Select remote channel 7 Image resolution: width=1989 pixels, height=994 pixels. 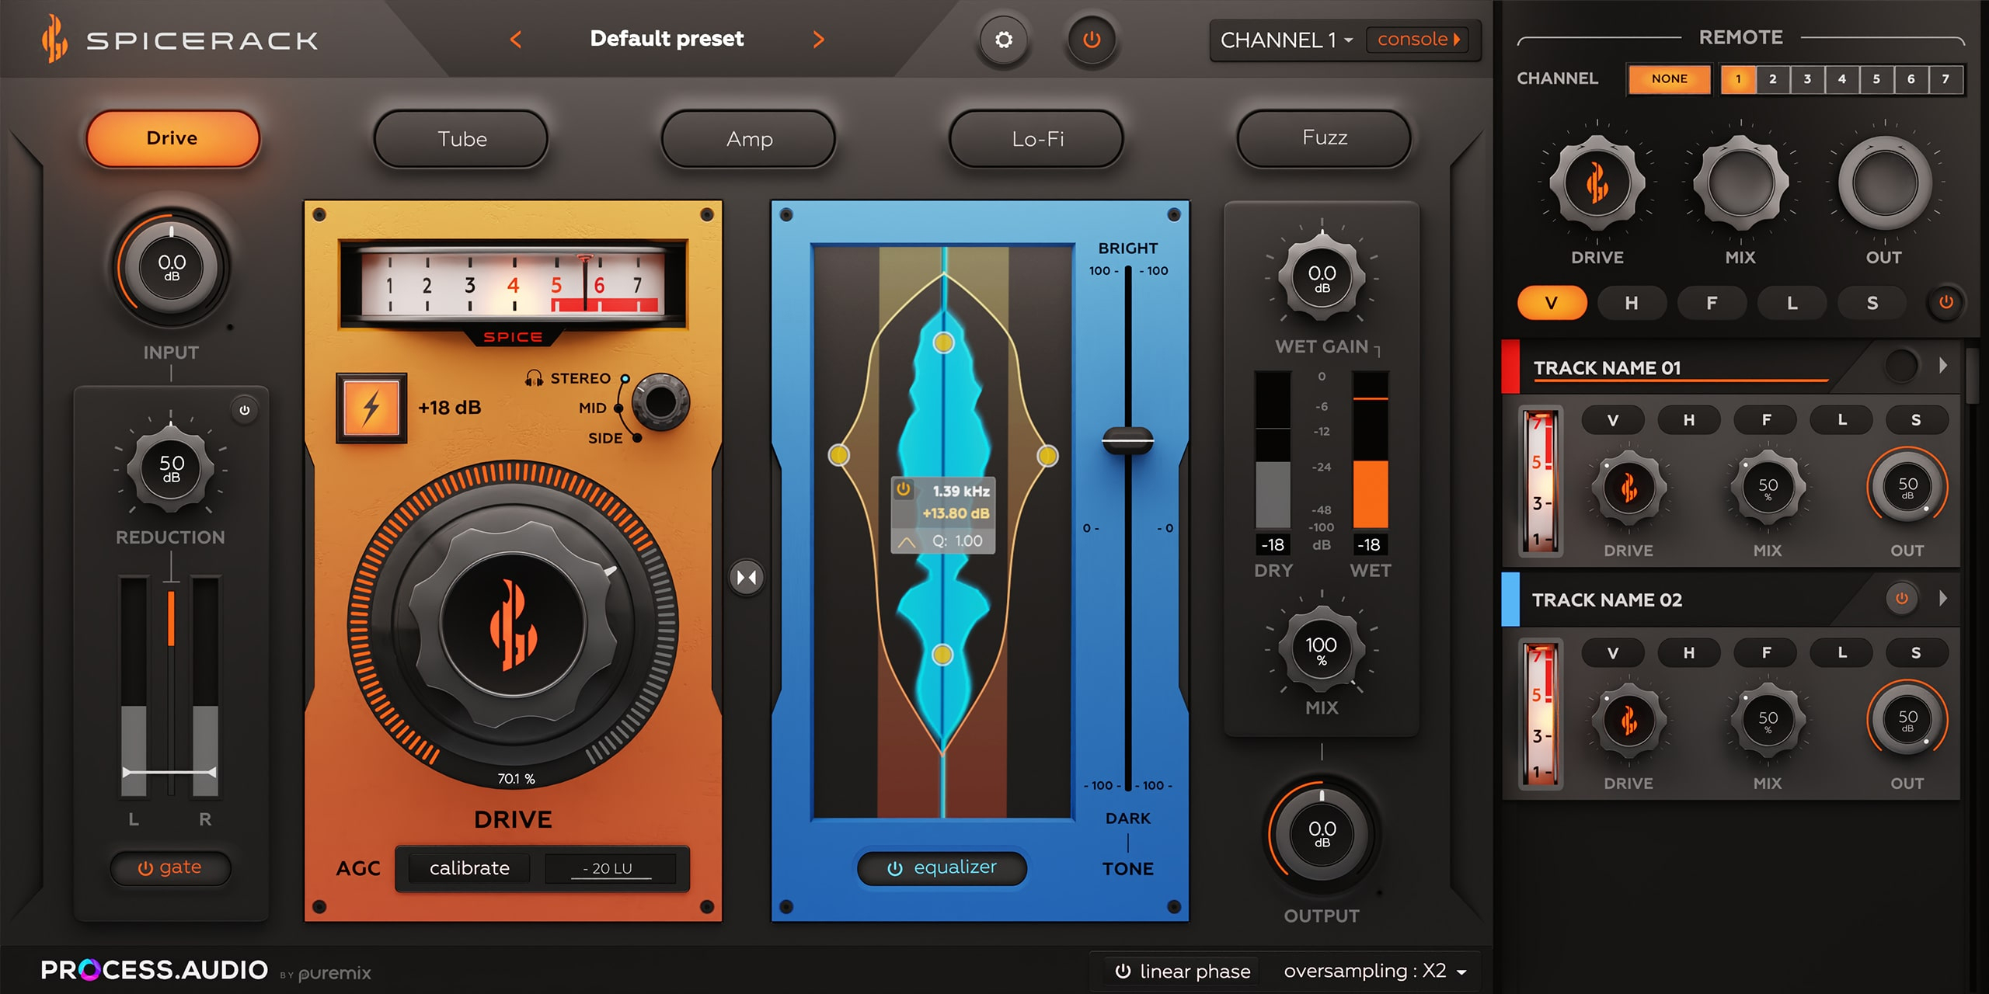pos(1945,78)
